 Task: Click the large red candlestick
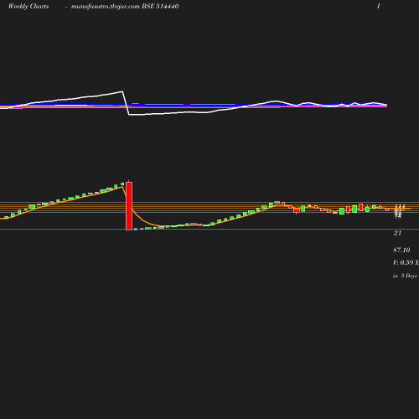(x=129, y=206)
